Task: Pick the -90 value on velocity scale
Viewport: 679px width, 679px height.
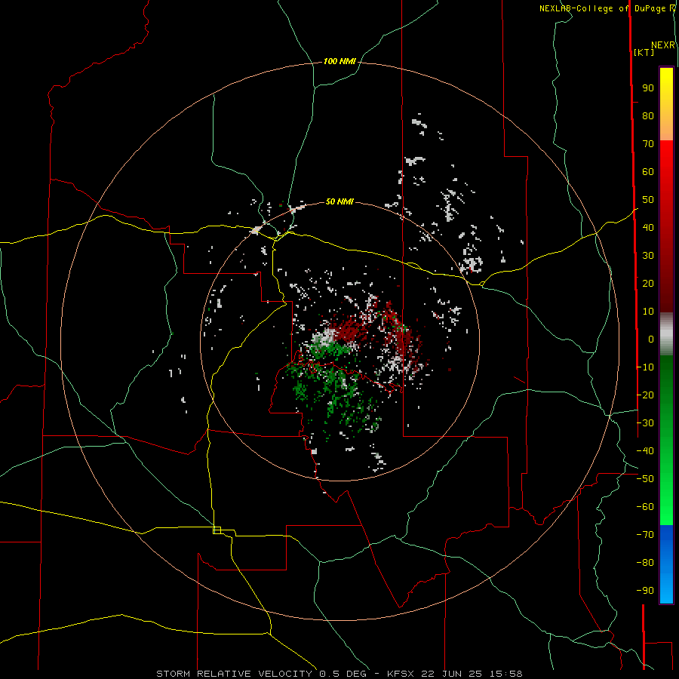Action: tap(645, 591)
